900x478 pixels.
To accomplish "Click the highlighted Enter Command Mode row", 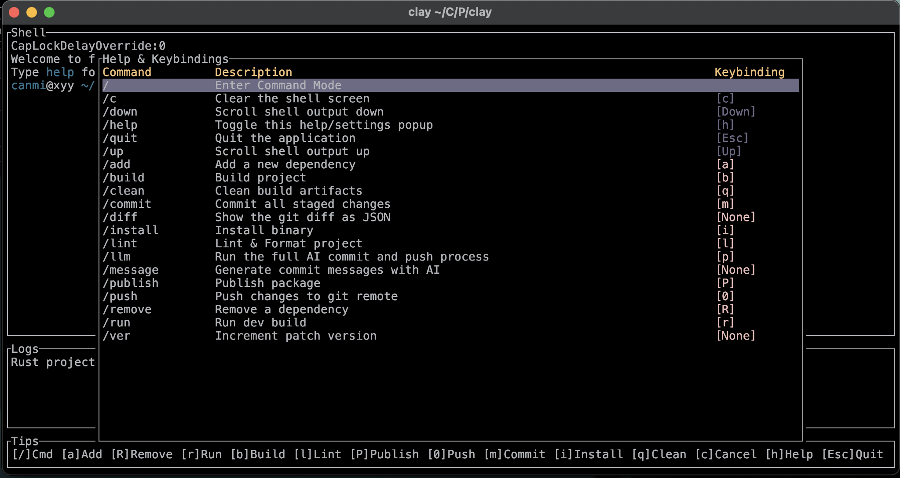I will [278, 85].
